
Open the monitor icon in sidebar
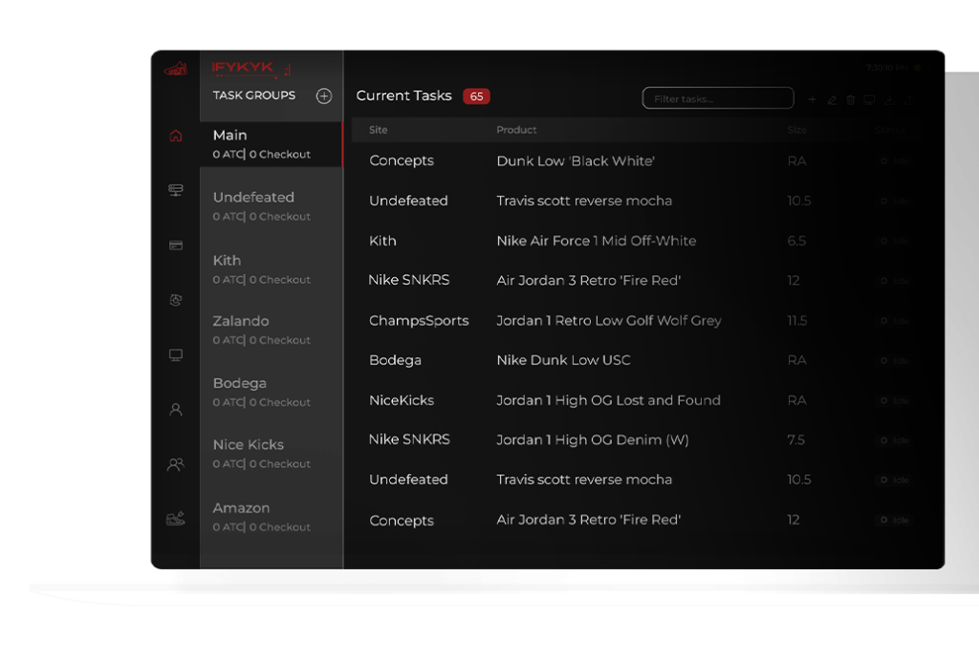[175, 355]
